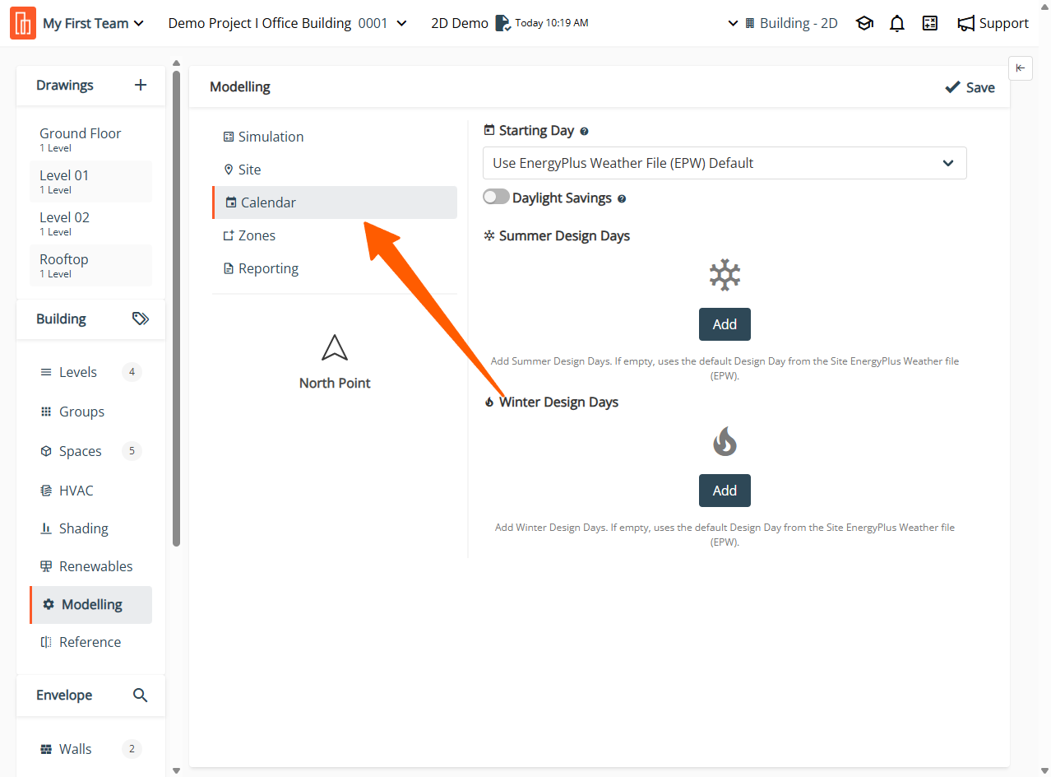The image size is (1051, 777).
Task: Collapse the panel using the arrow icon
Action: [1020, 68]
